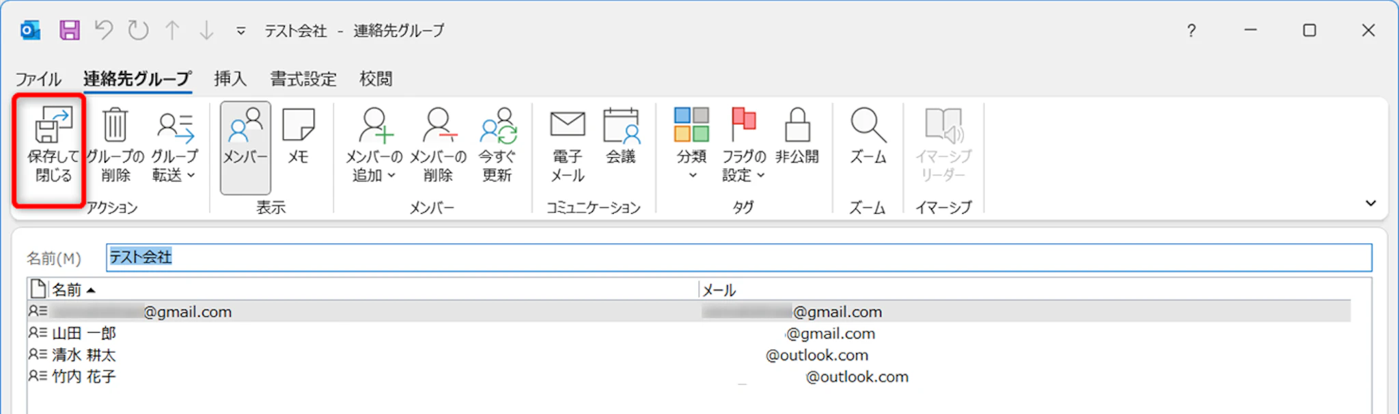The height and width of the screenshot is (414, 1399).
Task: Select the member 山田 一郎 in the list
Action: pos(84,333)
